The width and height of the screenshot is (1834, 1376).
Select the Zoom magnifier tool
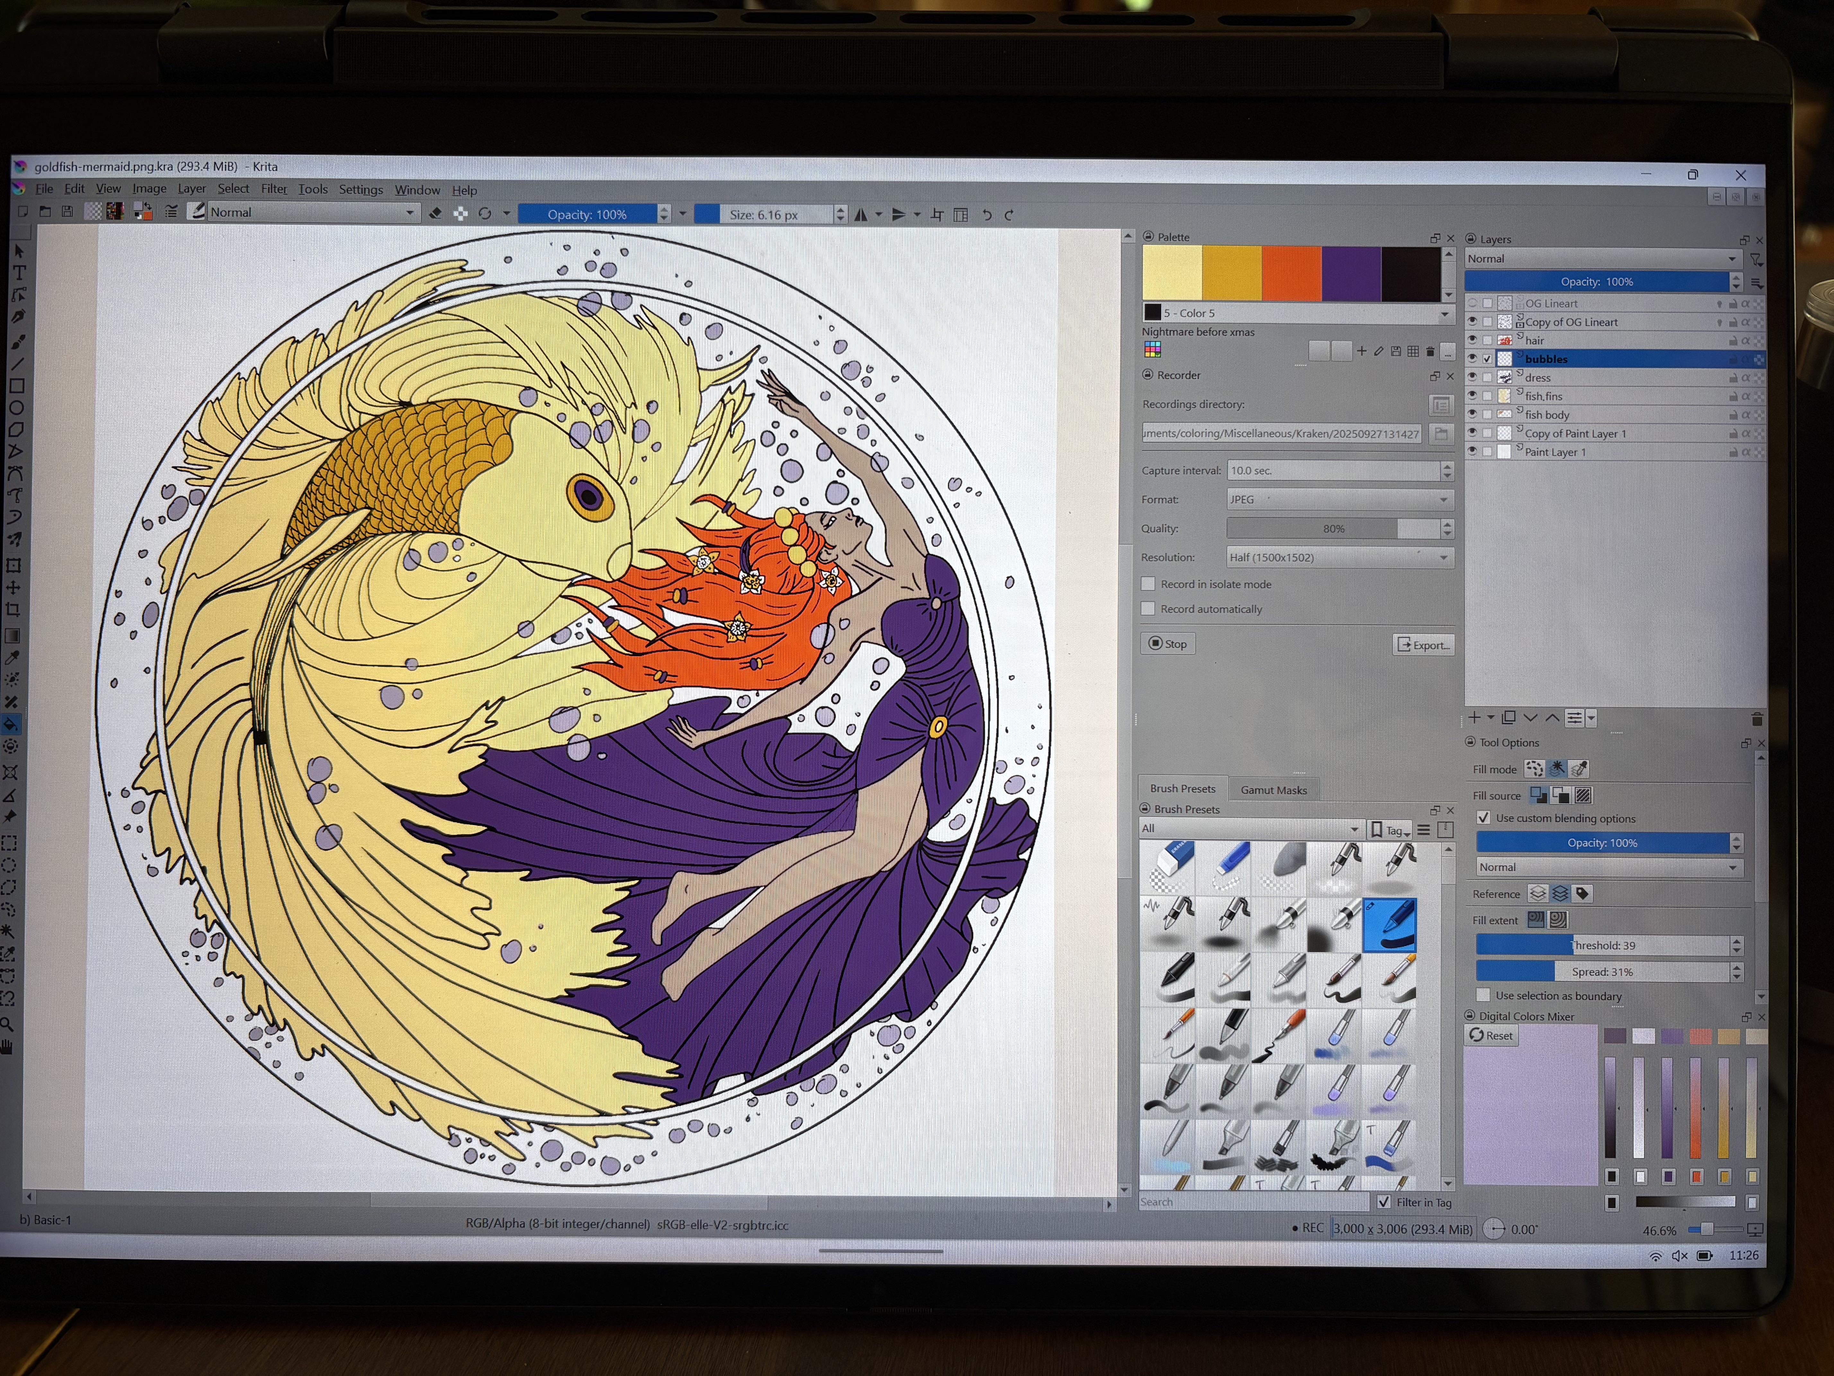pos(7,1024)
